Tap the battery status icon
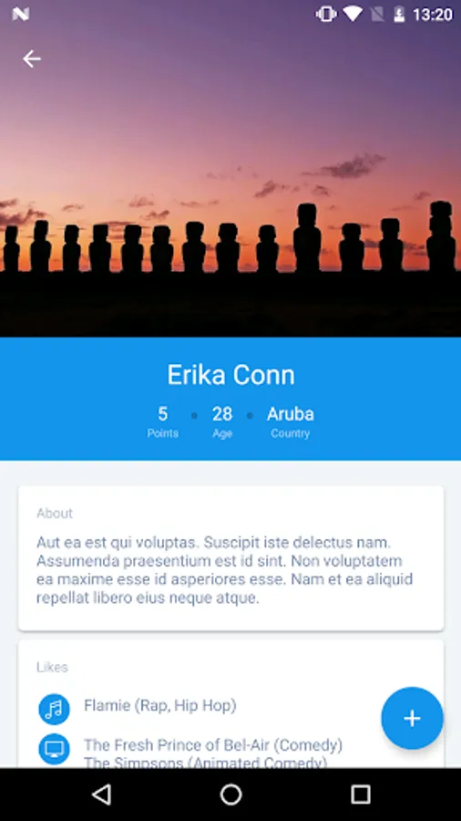Image resolution: width=461 pixels, height=821 pixels. (399, 14)
